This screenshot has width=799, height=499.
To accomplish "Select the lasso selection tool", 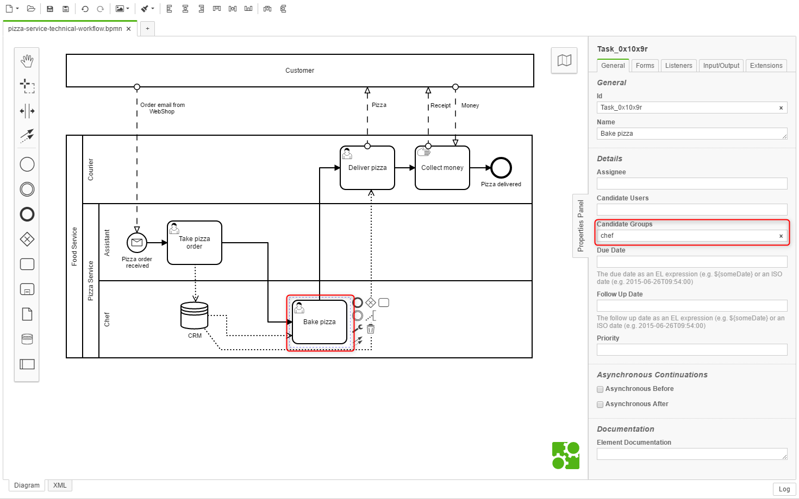I will pyautogui.click(x=27, y=86).
